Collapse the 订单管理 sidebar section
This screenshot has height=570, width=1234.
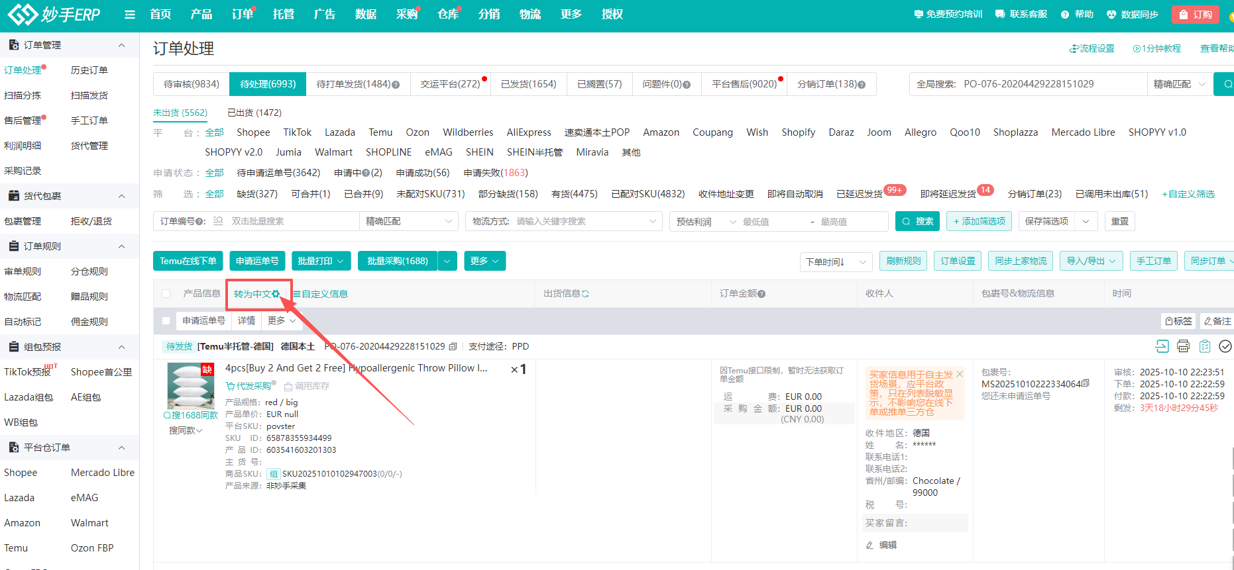click(121, 45)
